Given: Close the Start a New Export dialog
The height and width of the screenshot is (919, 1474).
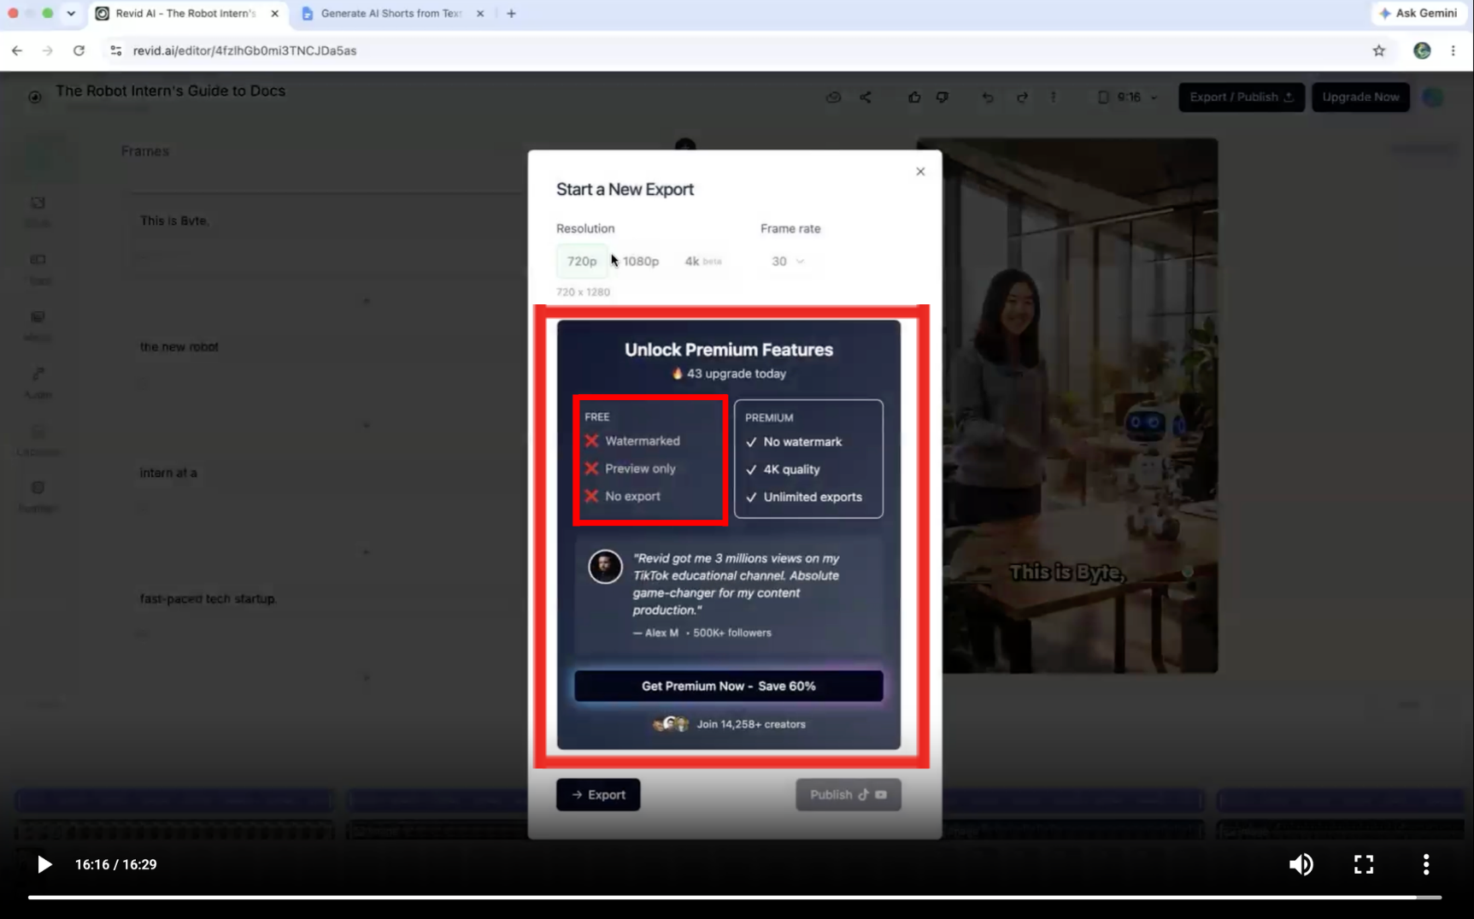Looking at the screenshot, I should point(920,172).
